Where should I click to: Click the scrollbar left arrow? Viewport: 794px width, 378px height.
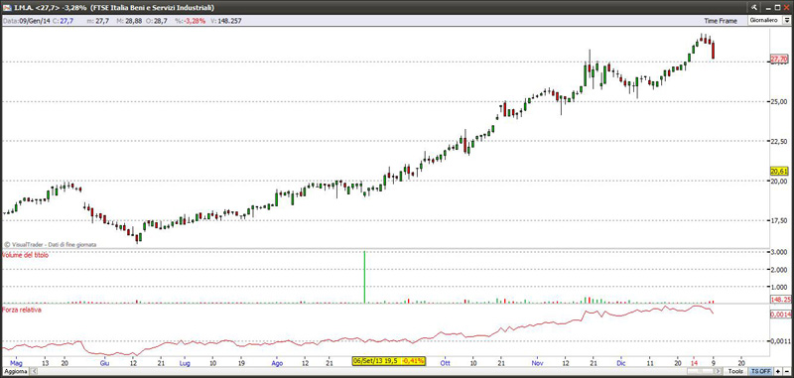pyautogui.click(x=34, y=371)
